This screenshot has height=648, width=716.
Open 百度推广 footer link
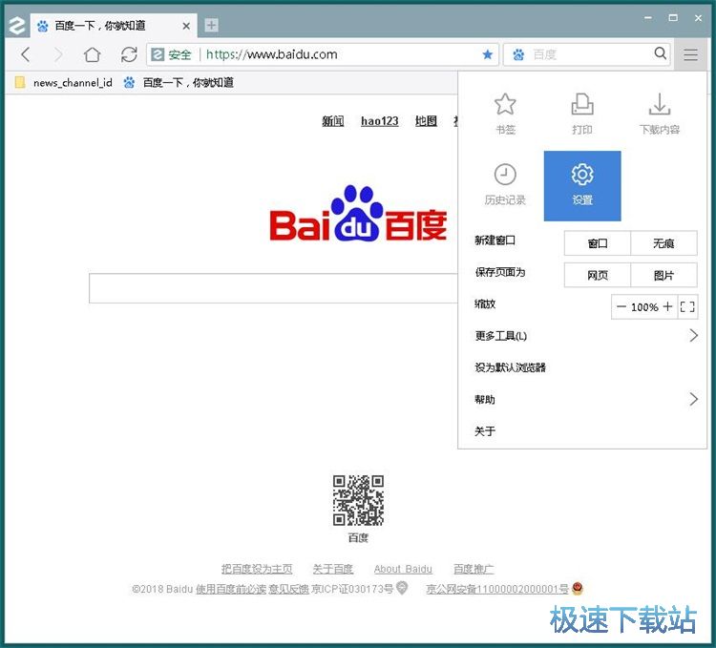pos(474,569)
